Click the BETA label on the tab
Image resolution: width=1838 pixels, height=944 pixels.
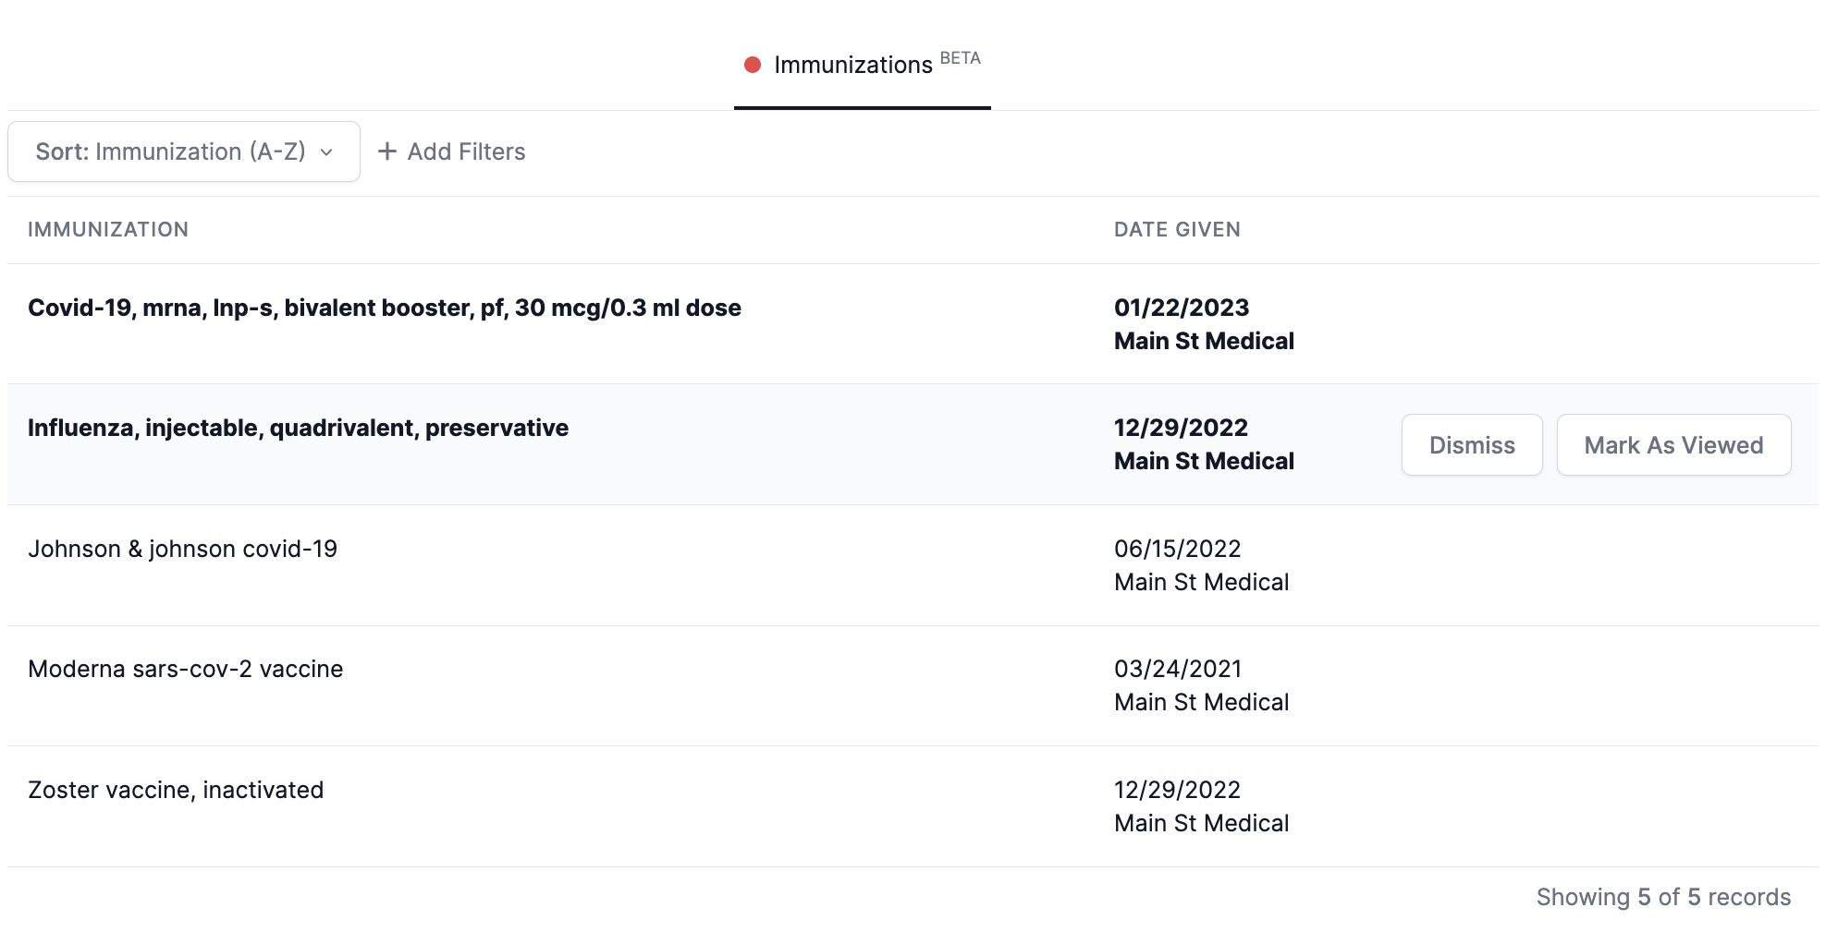(x=960, y=57)
